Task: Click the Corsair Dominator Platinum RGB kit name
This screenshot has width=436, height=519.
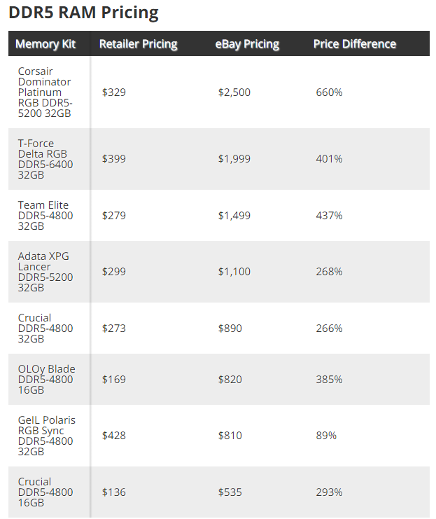Action: tap(45, 92)
